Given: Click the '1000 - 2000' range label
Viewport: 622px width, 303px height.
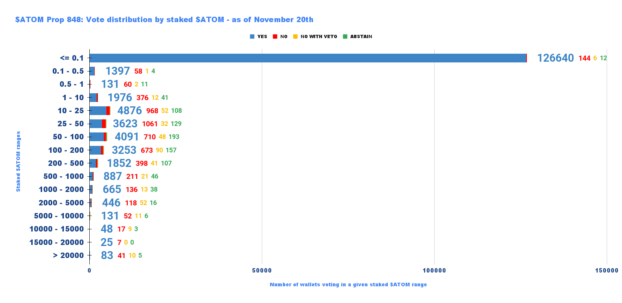Looking at the screenshot, I should click(x=61, y=189).
